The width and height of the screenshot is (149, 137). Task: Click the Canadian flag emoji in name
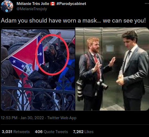pos(53,4)
